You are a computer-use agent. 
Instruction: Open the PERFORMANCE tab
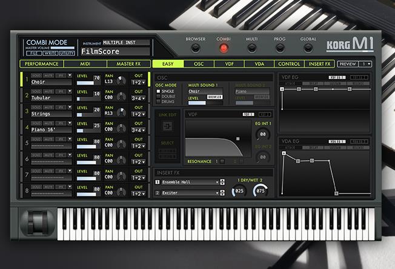pyautogui.click(x=42, y=64)
